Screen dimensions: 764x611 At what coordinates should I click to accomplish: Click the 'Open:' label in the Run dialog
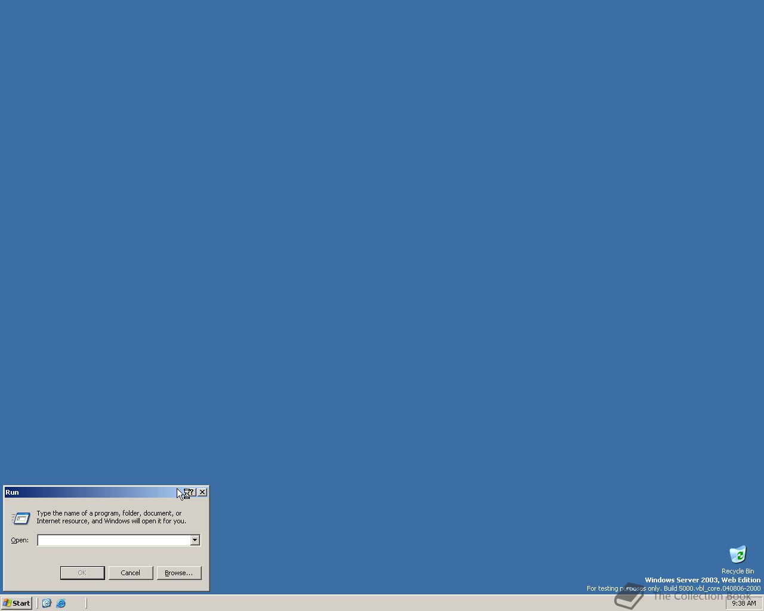tap(20, 540)
